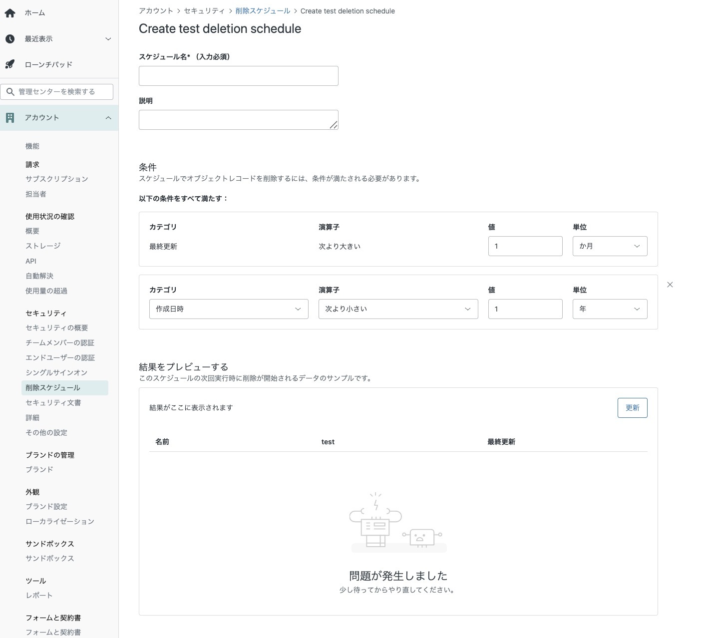Remove second condition with X icon

670,285
